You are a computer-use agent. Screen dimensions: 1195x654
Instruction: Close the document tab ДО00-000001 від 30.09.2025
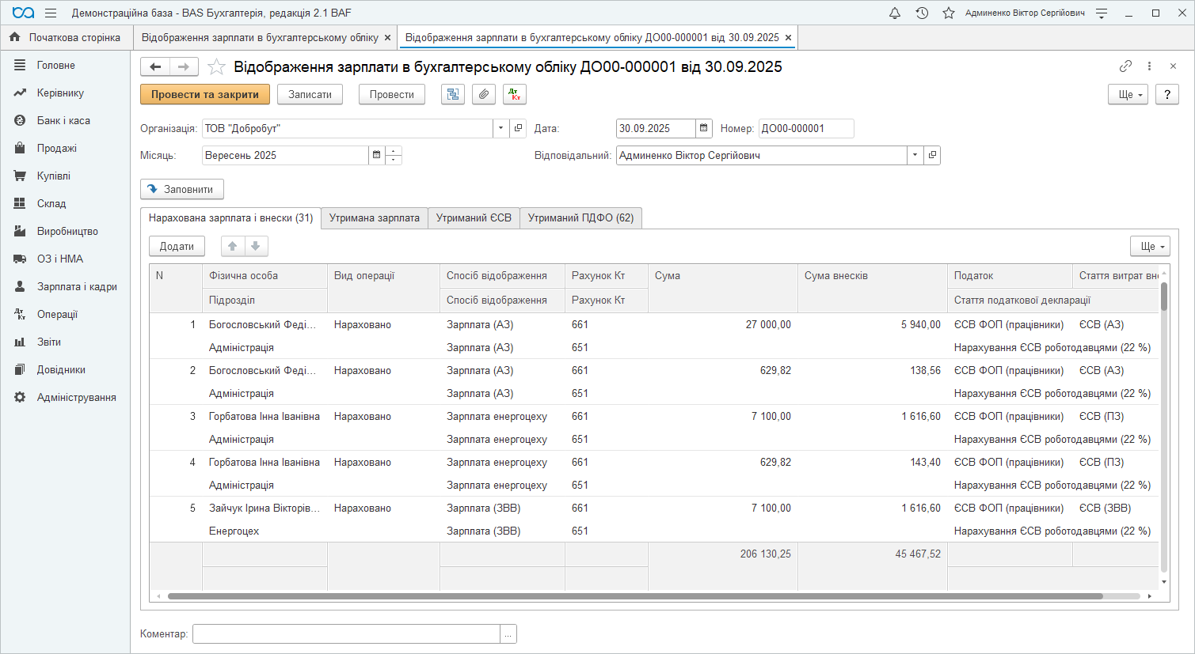pos(788,37)
